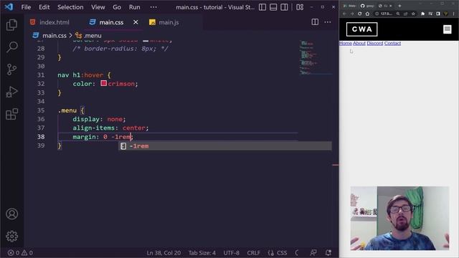
Task: Switch to GitHub browser tab
Action: point(366,6)
